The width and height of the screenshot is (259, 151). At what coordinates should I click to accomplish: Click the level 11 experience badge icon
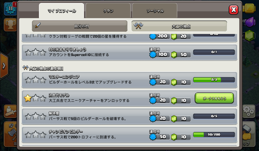10,9
